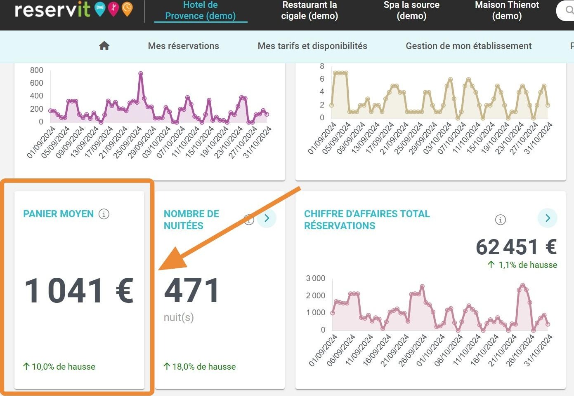Click the reservit logo
This screenshot has width=574, height=396.
(x=52, y=9)
